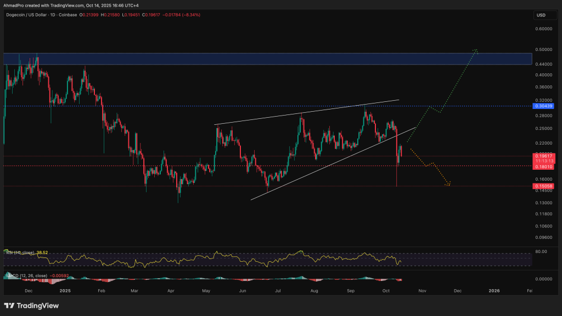Screen dimensions: 562x316
Task: Click the red 0.19617 current price tag
Action: tap(543, 156)
